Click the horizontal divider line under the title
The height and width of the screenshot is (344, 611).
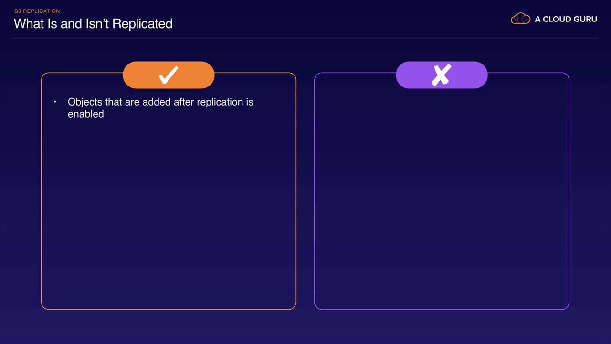[x=305, y=38]
